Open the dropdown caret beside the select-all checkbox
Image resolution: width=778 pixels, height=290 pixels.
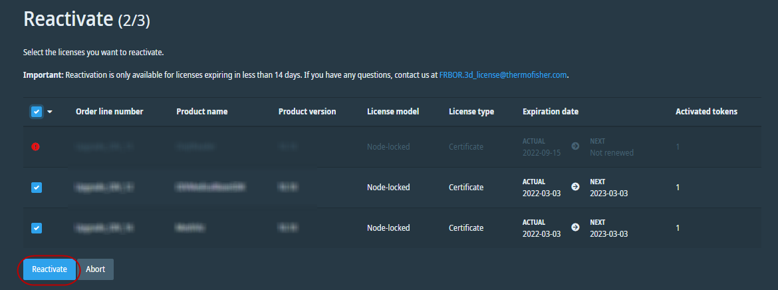click(49, 112)
